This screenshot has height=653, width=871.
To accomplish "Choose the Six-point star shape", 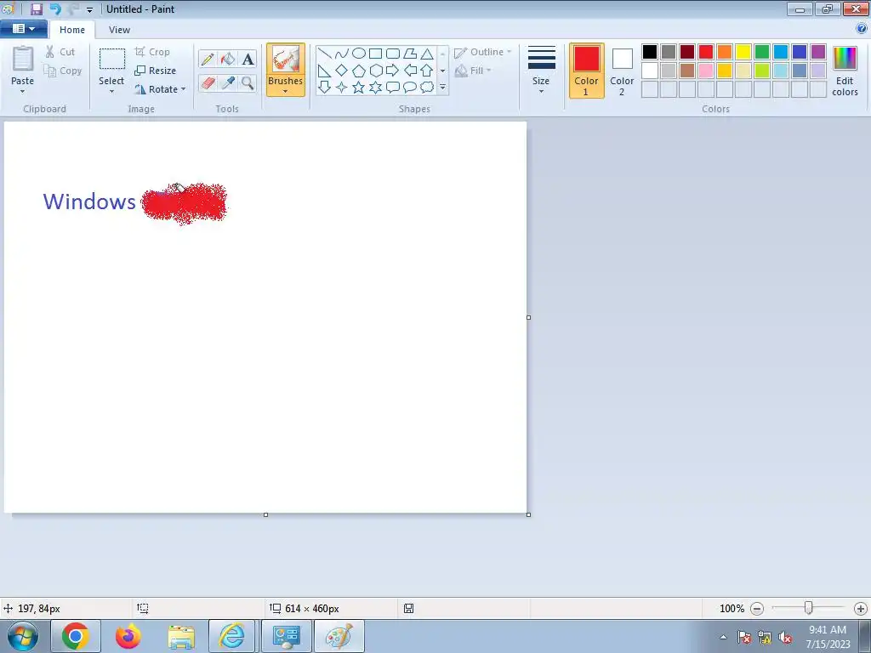I will (x=375, y=88).
